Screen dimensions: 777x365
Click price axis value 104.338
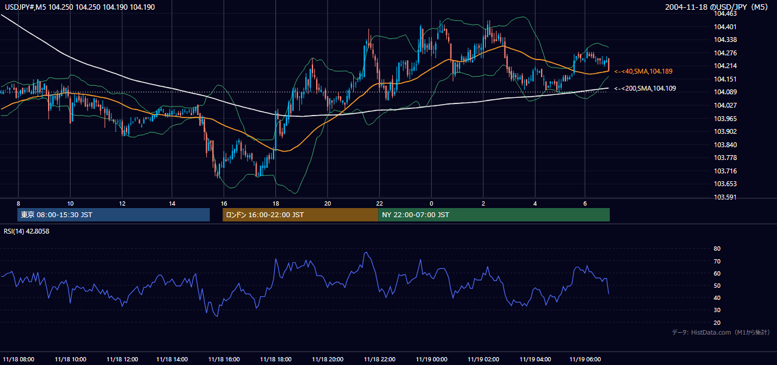(x=726, y=40)
